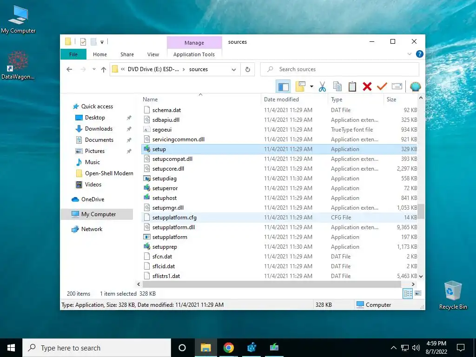Click the red X Delete icon

pos(367,86)
